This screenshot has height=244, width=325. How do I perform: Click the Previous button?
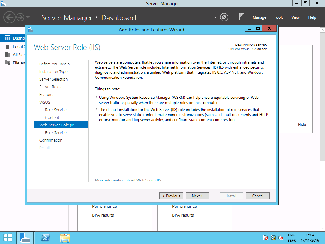[171, 196]
